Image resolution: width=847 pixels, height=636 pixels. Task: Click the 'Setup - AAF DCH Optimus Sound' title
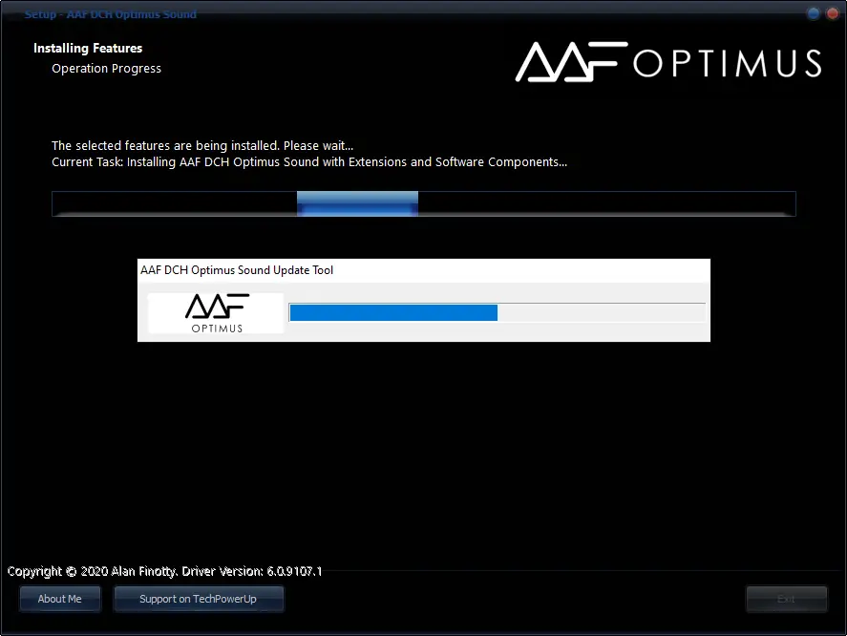point(110,14)
